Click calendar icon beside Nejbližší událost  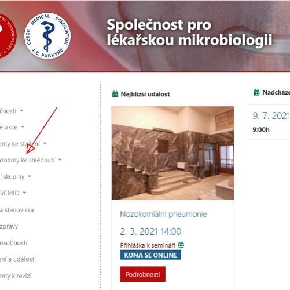tap(115, 94)
